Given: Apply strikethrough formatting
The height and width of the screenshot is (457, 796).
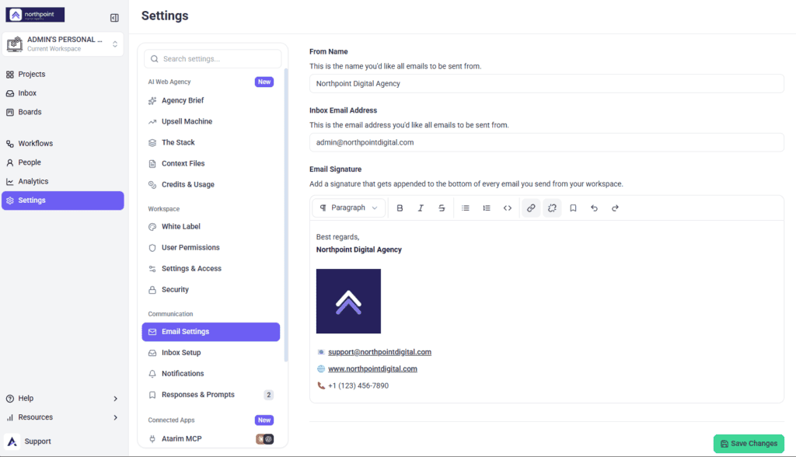Looking at the screenshot, I should click(442, 208).
